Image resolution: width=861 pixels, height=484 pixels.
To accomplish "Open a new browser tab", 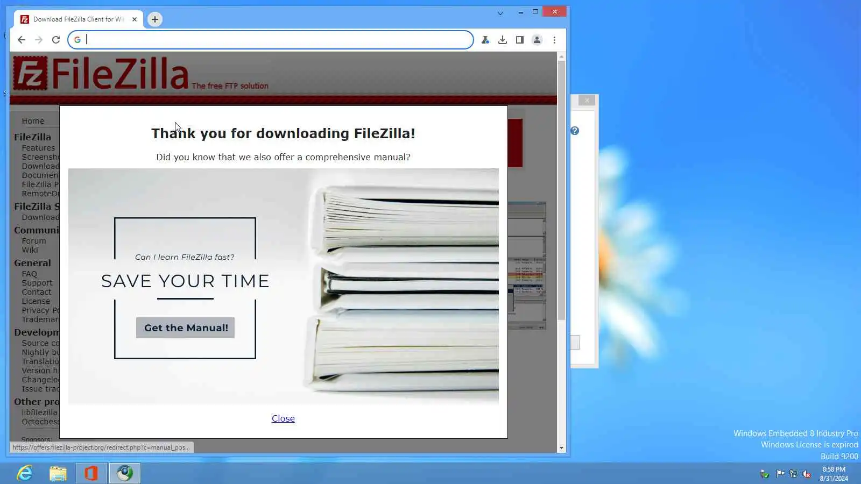I will [155, 19].
